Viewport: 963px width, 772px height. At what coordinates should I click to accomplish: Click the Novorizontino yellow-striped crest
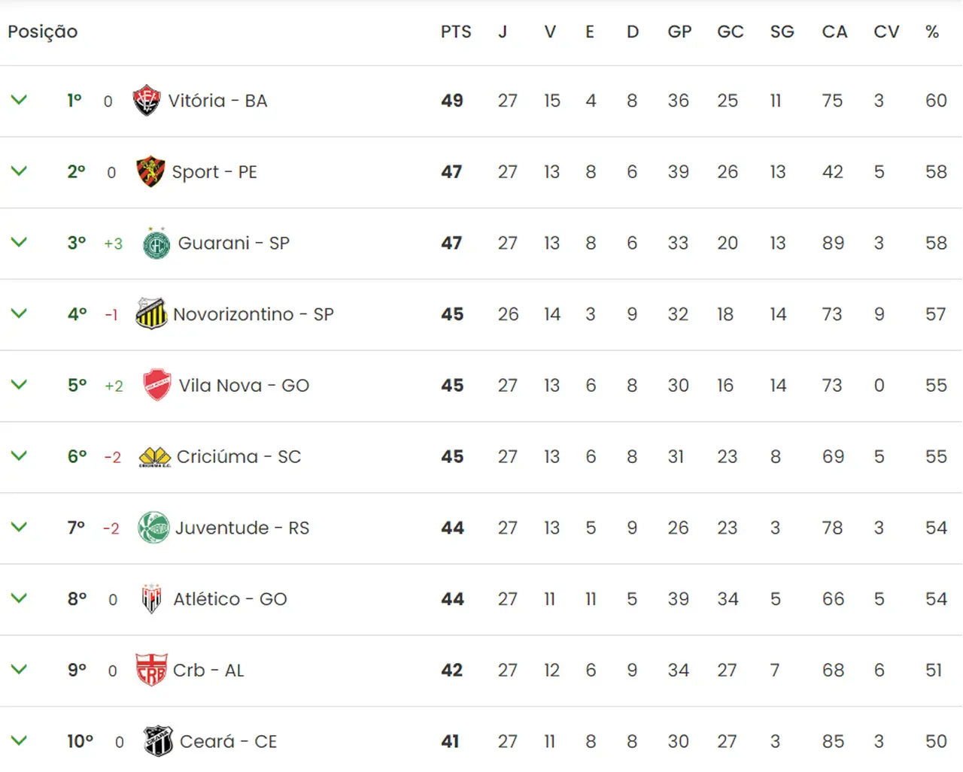(151, 314)
